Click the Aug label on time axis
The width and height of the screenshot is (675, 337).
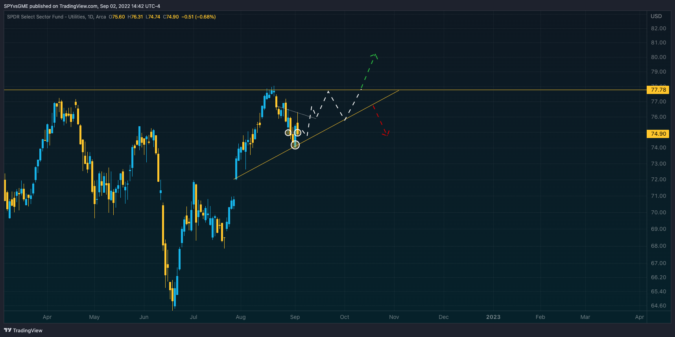coord(241,317)
